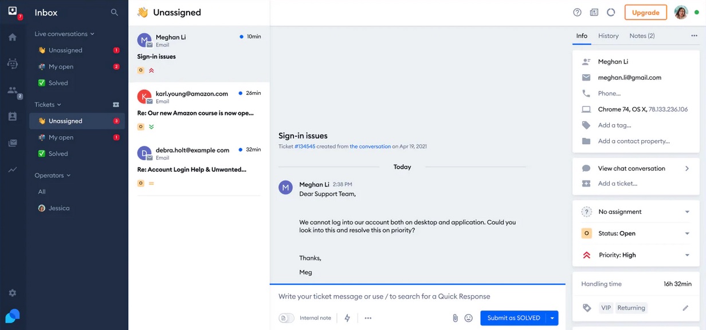The height and width of the screenshot is (330, 706).
Task: Select the chat/livechat icon in the sidebar
Action: [13, 63]
